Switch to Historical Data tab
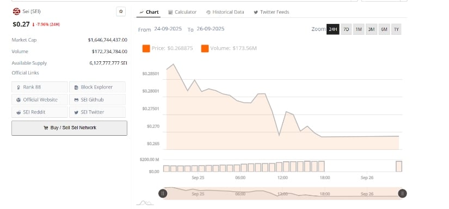 click(225, 12)
